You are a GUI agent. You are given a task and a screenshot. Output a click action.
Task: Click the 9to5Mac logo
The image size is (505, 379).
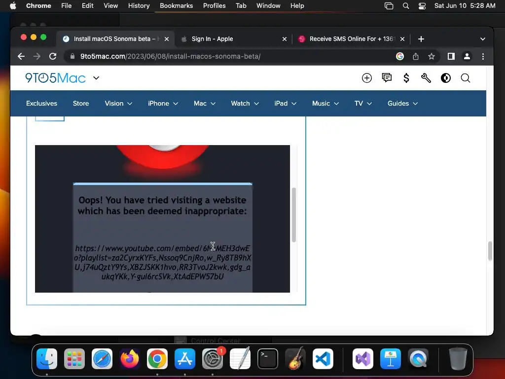click(55, 78)
